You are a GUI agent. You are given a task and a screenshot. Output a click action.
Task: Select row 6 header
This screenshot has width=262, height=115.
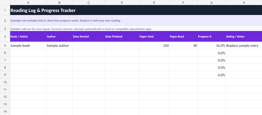click(5, 53)
